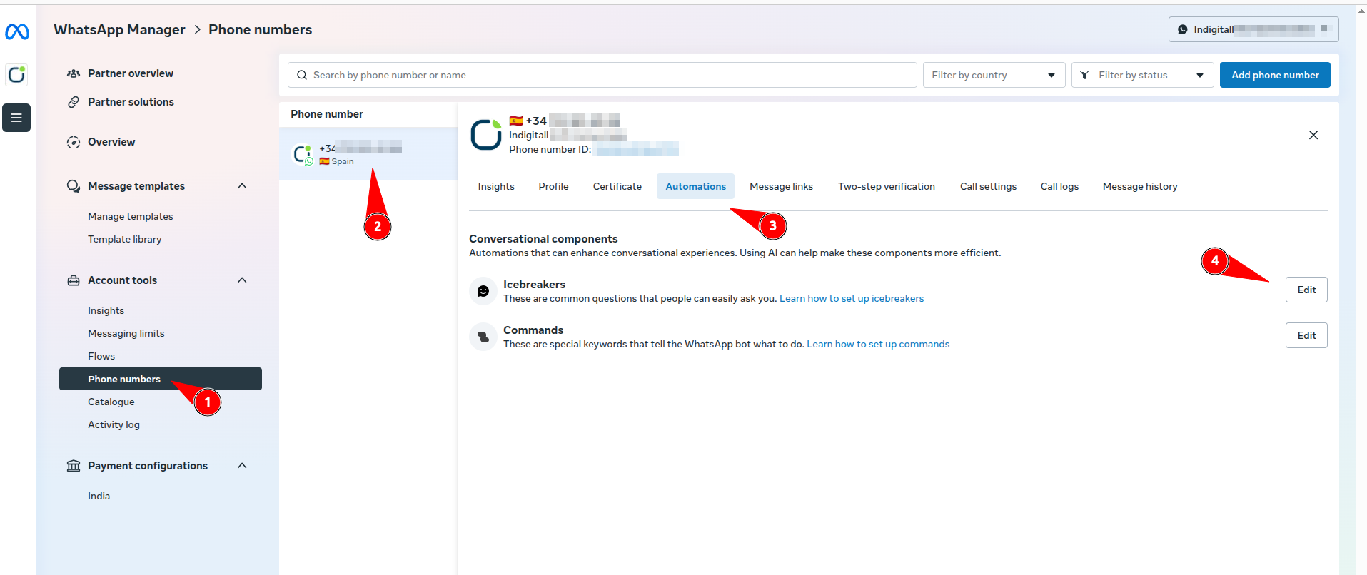The image size is (1367, 575).
Task: Switch to the Certificate tab
Action: coord(617,186)
